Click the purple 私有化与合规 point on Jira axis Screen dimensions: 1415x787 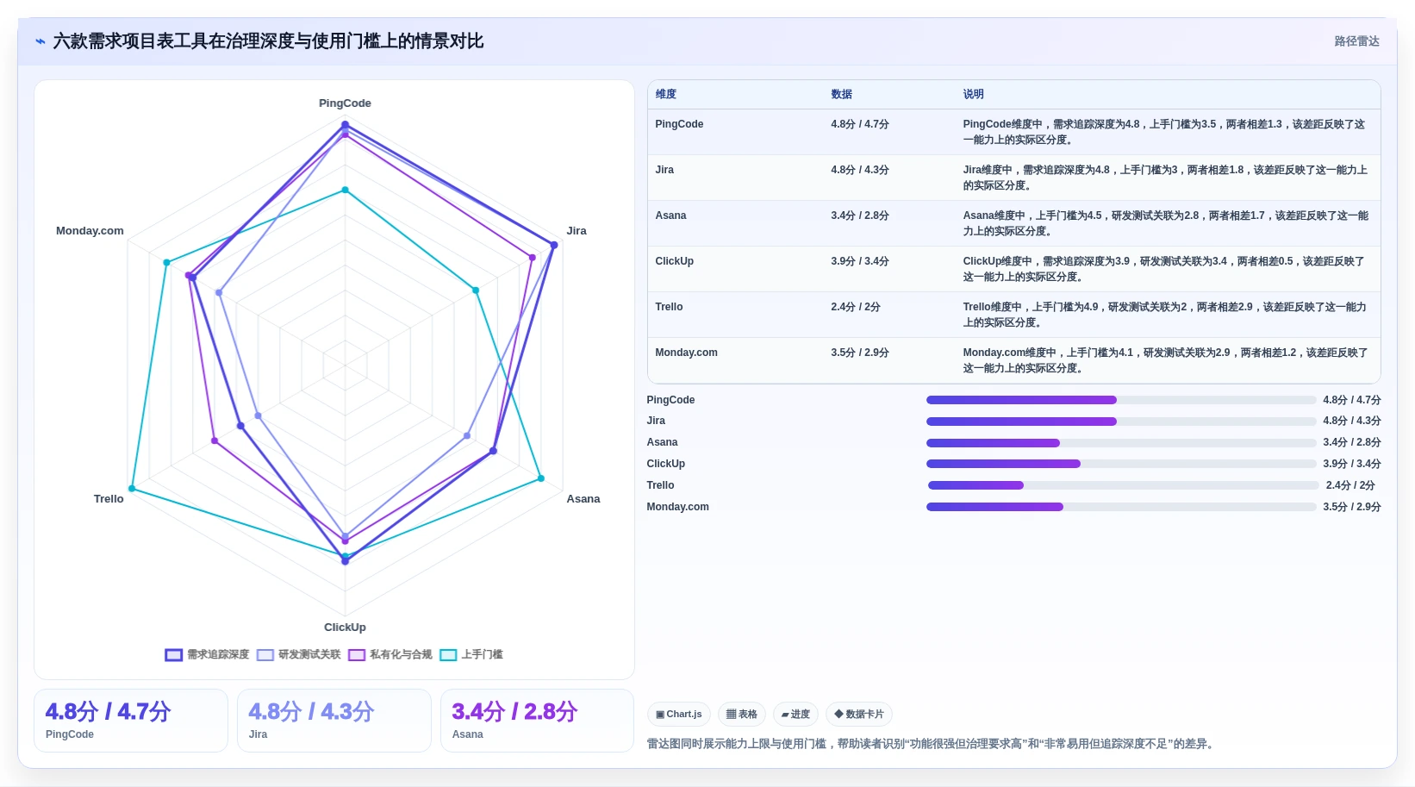coord(533,257)
